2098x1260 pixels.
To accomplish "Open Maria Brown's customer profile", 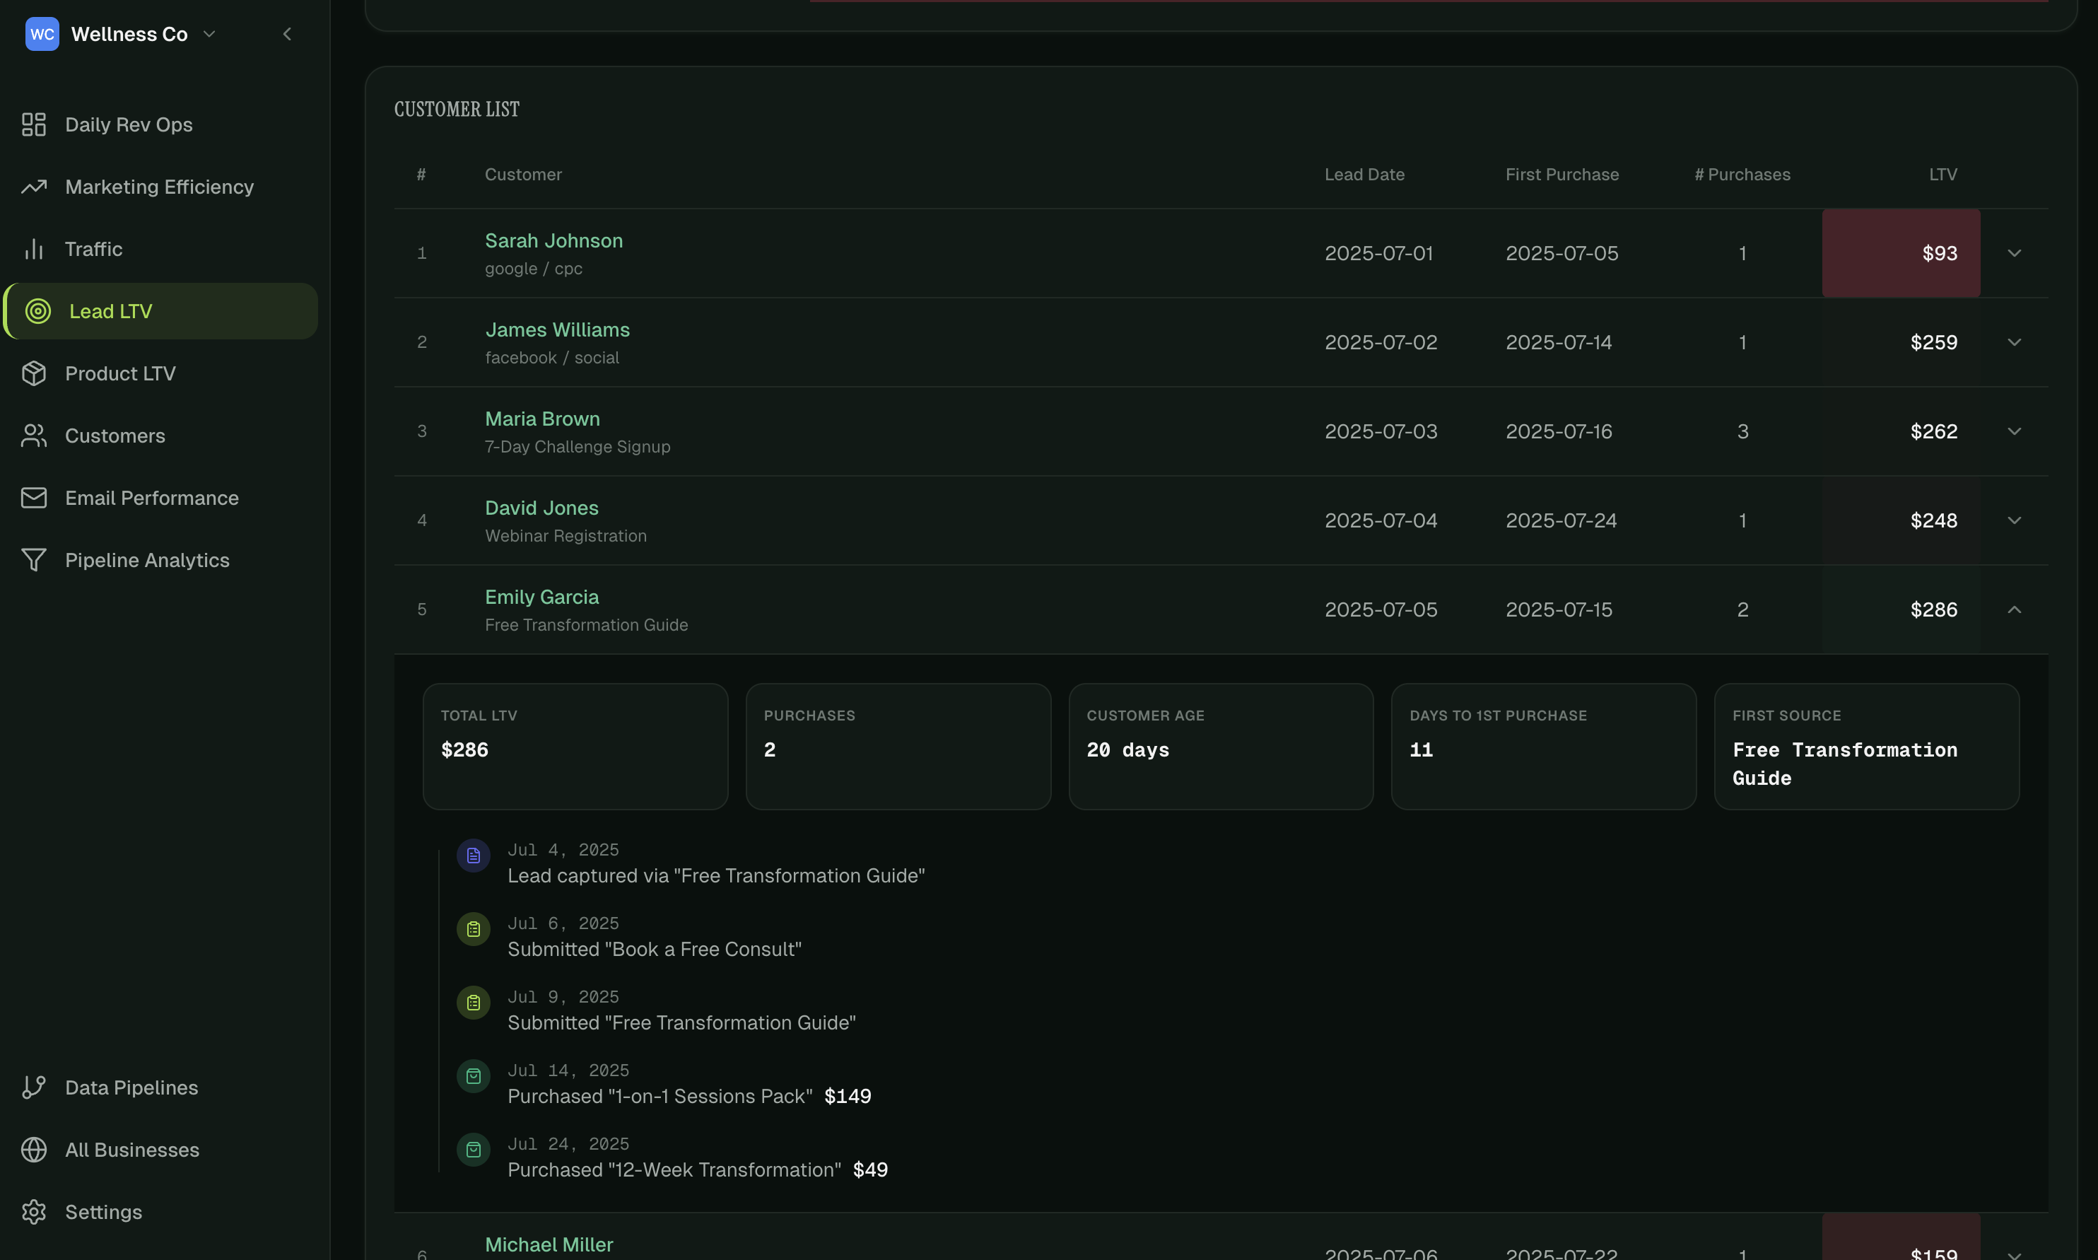I will pos(541,419).
